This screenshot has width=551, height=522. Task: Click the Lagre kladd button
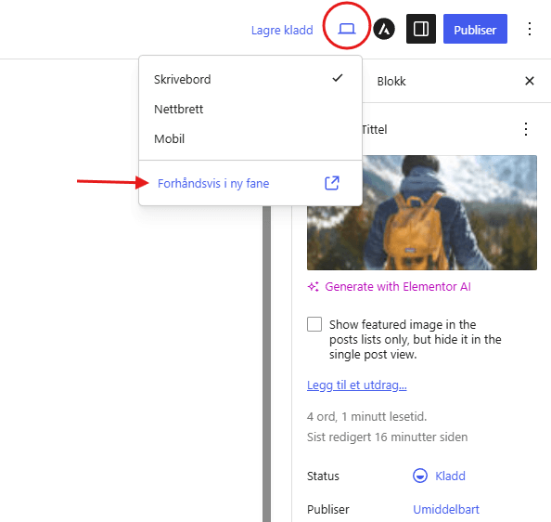(282, 30)
